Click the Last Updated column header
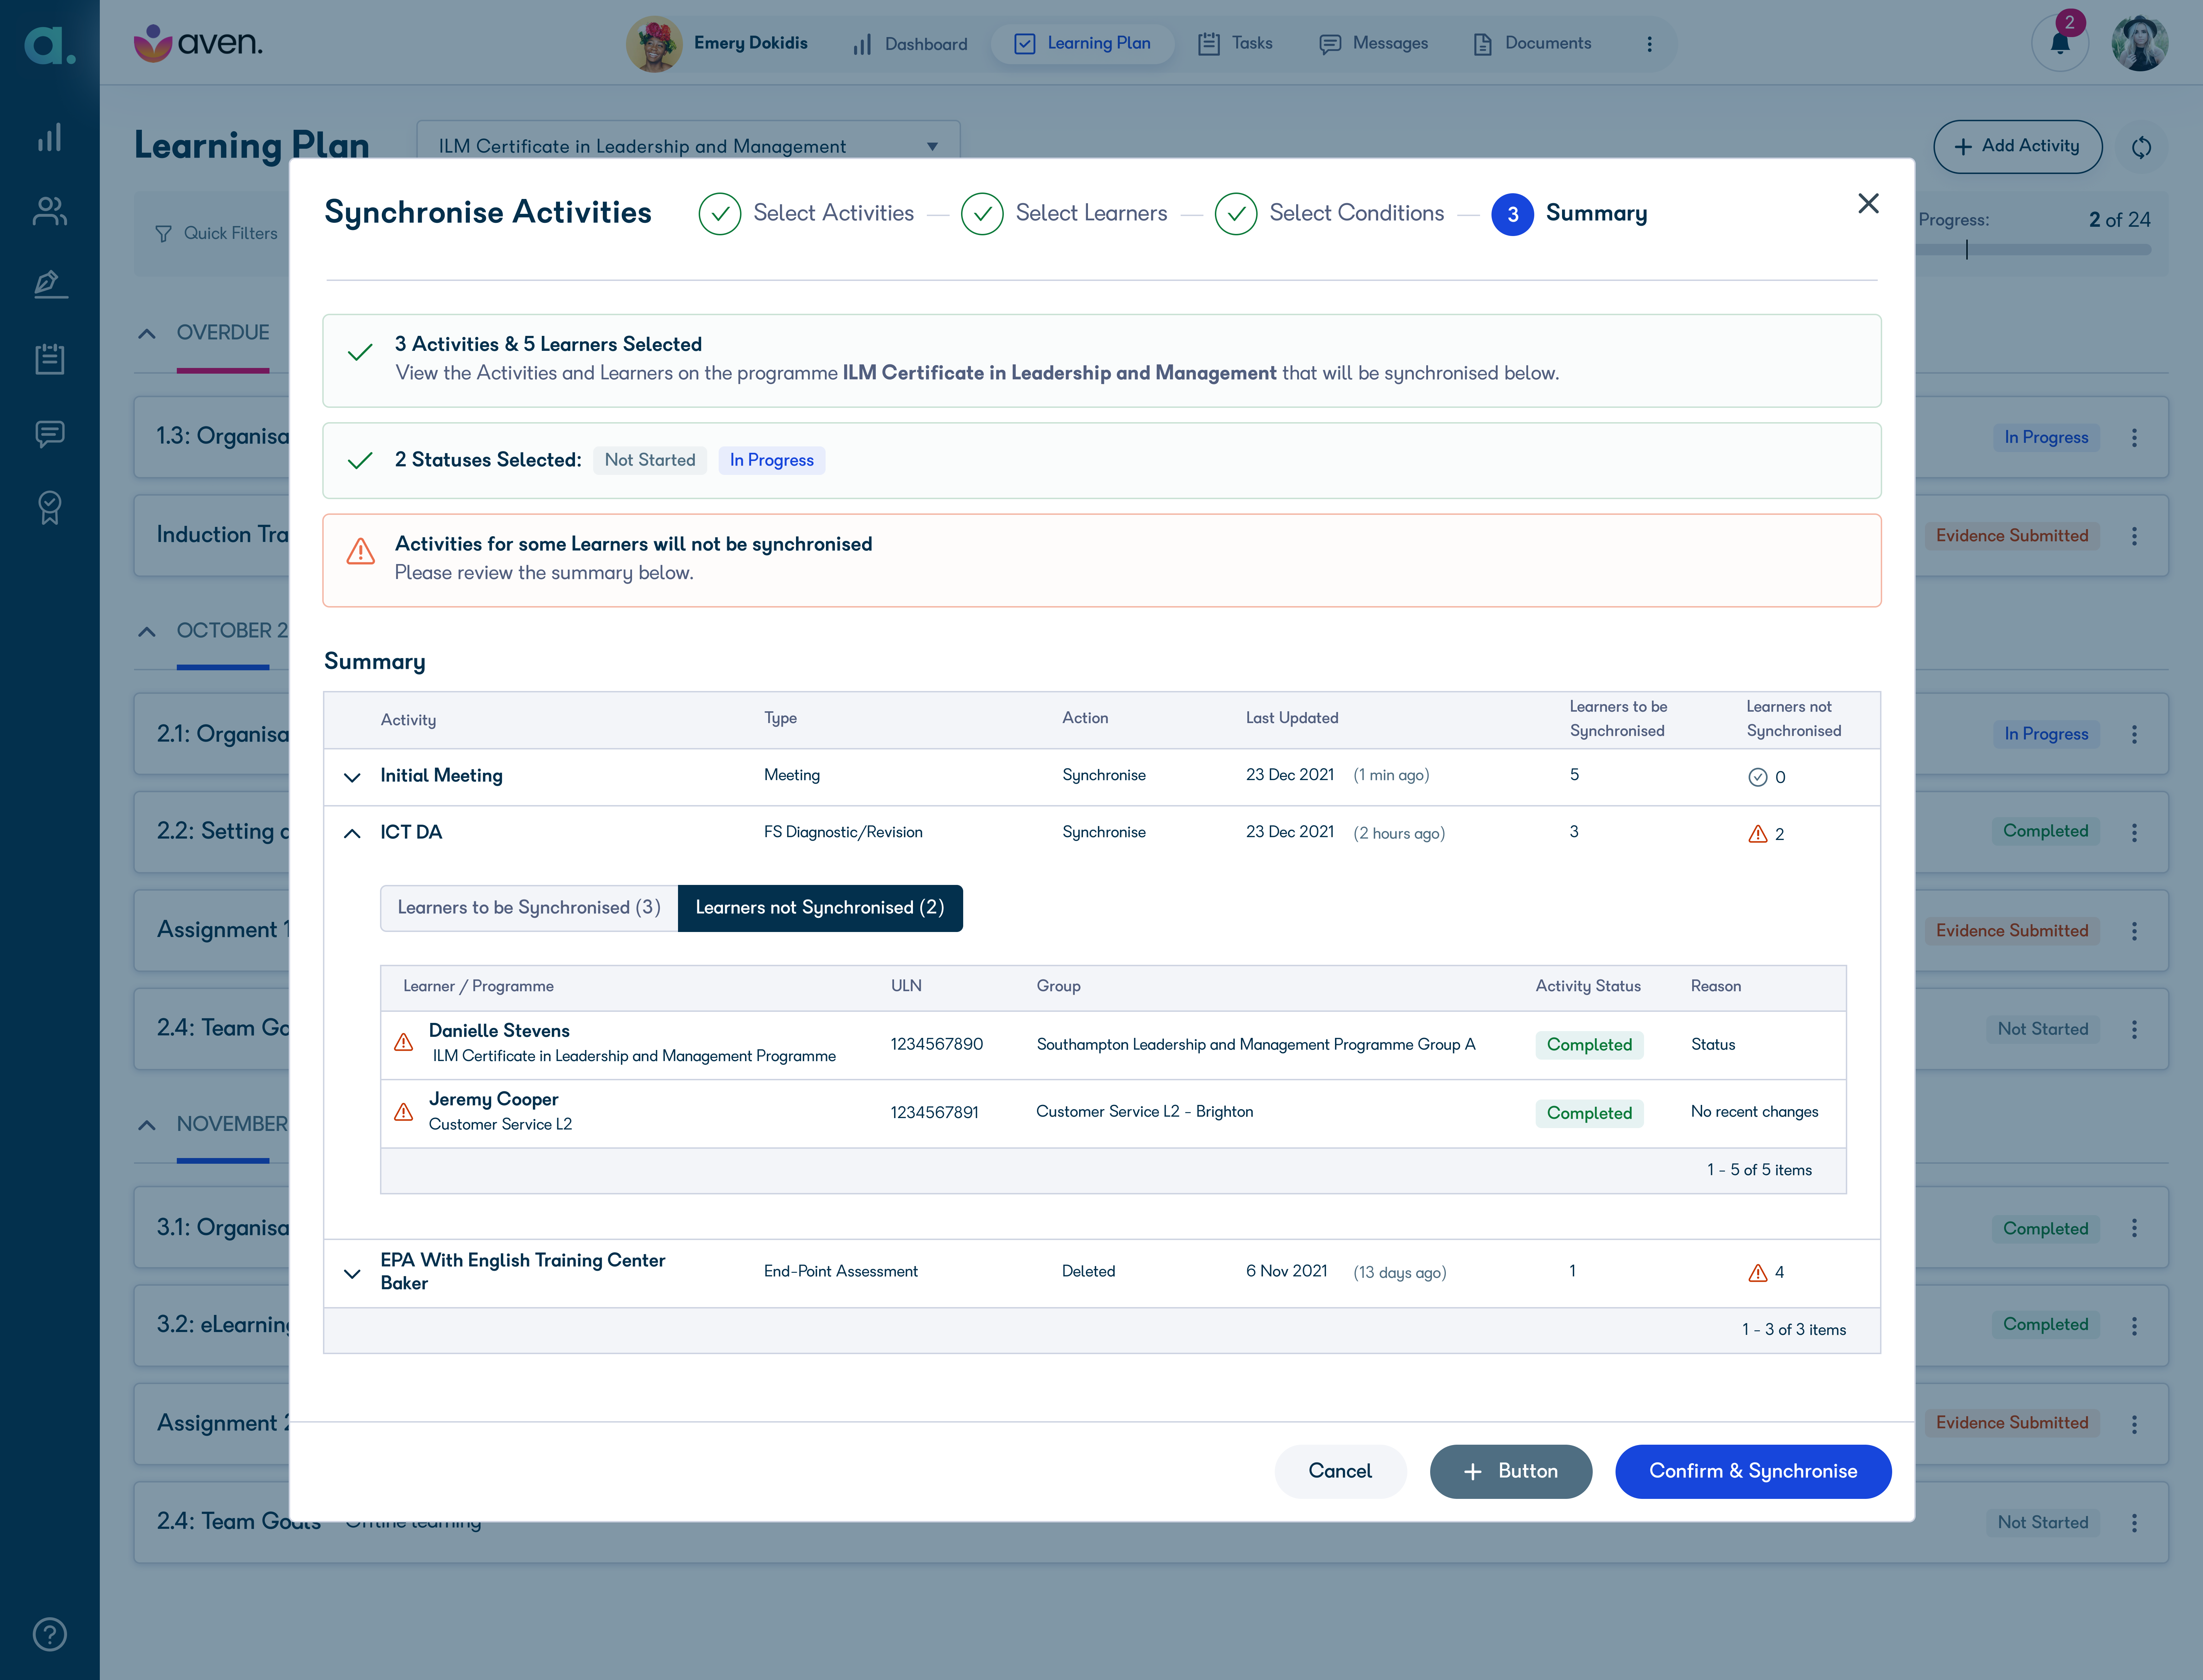Screen dimensions: 2203x1680 pyautogui.click(x=1291, y=718)
